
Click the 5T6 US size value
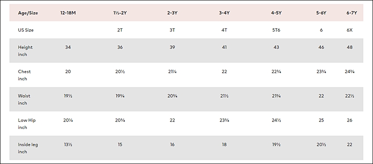pyautogui.click(x=276, y=30)
